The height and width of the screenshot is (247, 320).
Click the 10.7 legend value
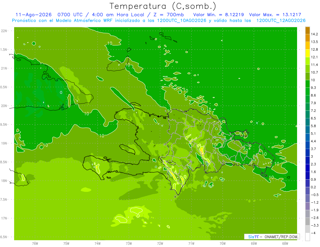pyautogui.click(x=314, y=72)
